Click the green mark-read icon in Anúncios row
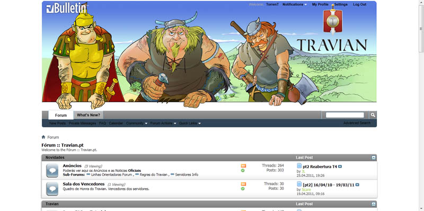Screen dimensions: 424x211 (243, 170)
